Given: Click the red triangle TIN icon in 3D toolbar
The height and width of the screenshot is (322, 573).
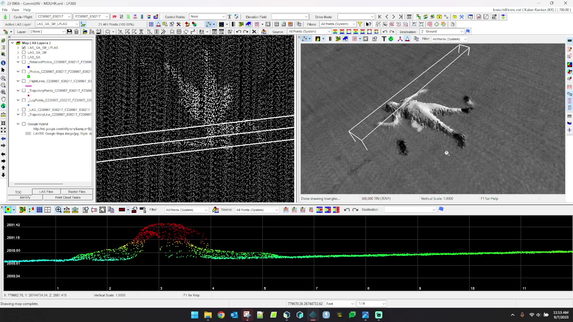Looking at the screenshot, I should tap(407, 39).
